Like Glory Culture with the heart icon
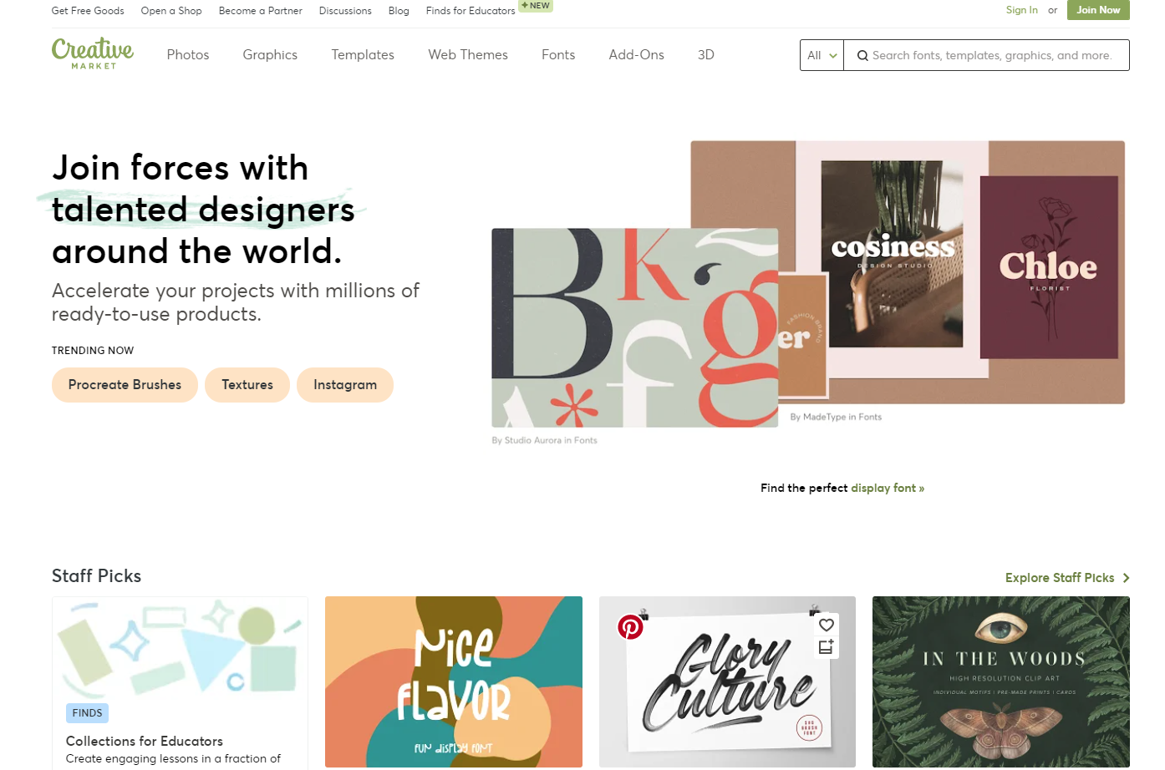Screen dimensions: 1165x770 827,625
